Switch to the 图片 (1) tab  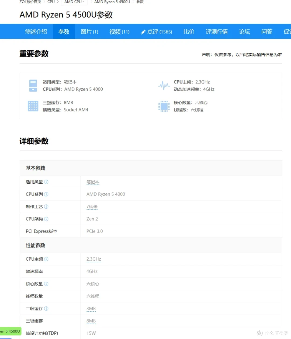[89, 32]
